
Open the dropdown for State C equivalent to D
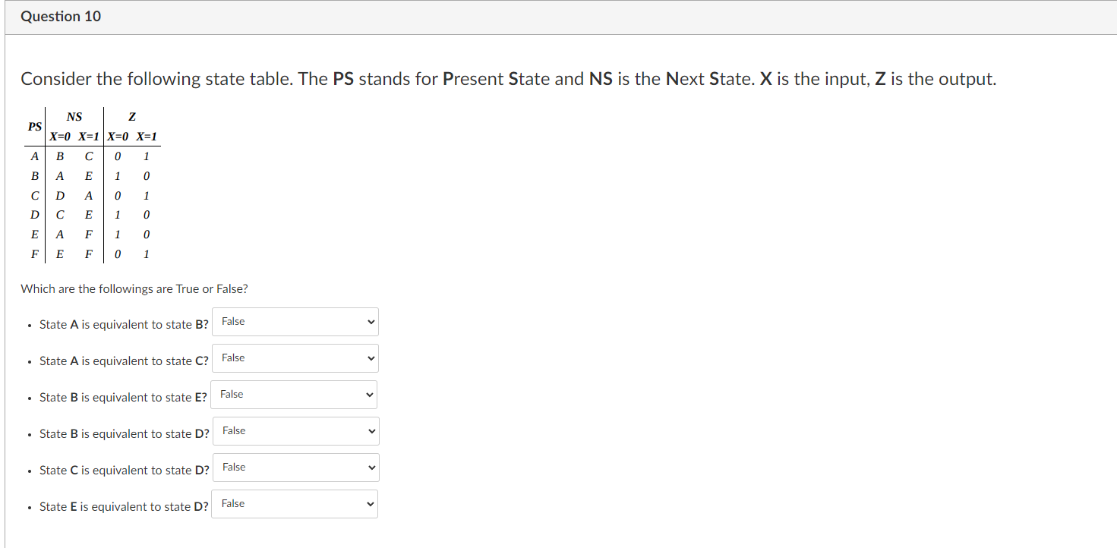(x=295, y=467)
